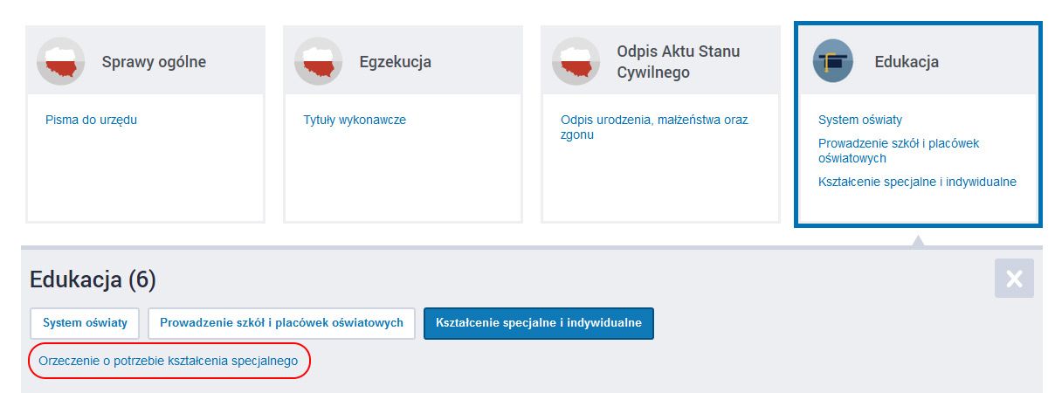Collapse the Edukacja card heading

[907, 62]
